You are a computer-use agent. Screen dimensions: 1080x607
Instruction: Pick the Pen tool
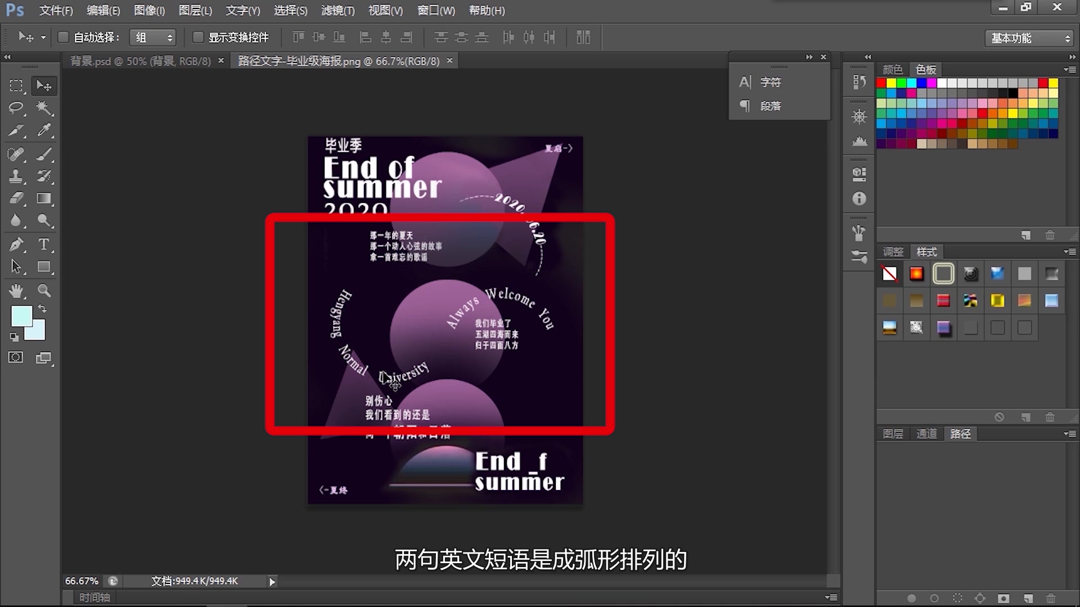(x=16, y=244)
